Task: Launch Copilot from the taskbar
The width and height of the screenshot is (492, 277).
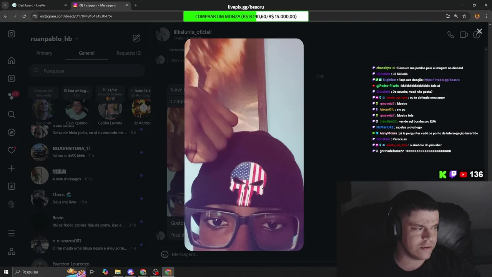Action: (x=105, y=272)
